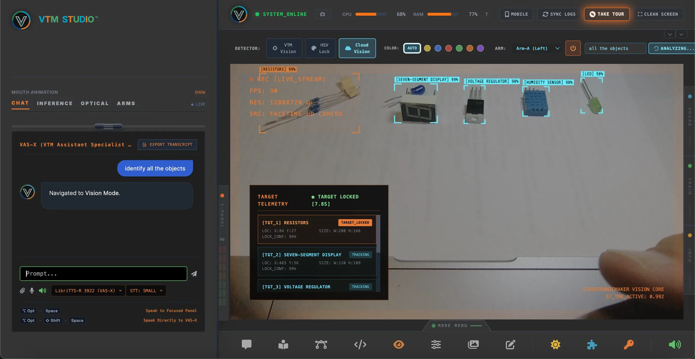695x359 pixels.
Task: Select the Cloud Vision detector
Action: pos(357,48)
